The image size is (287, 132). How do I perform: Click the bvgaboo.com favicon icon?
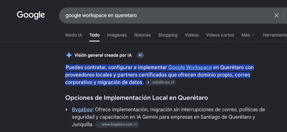pyautogui.click(x=98, y=125)
